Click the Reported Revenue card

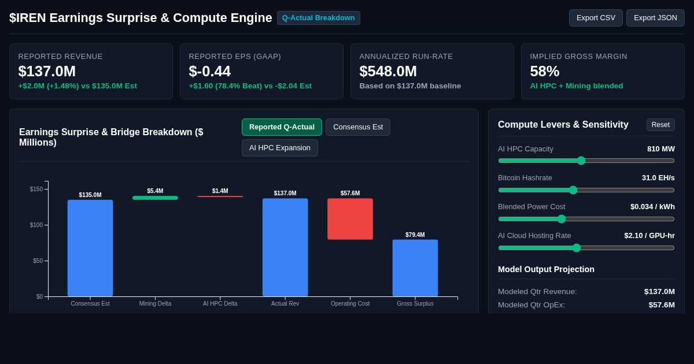click(x=91, y=72)
